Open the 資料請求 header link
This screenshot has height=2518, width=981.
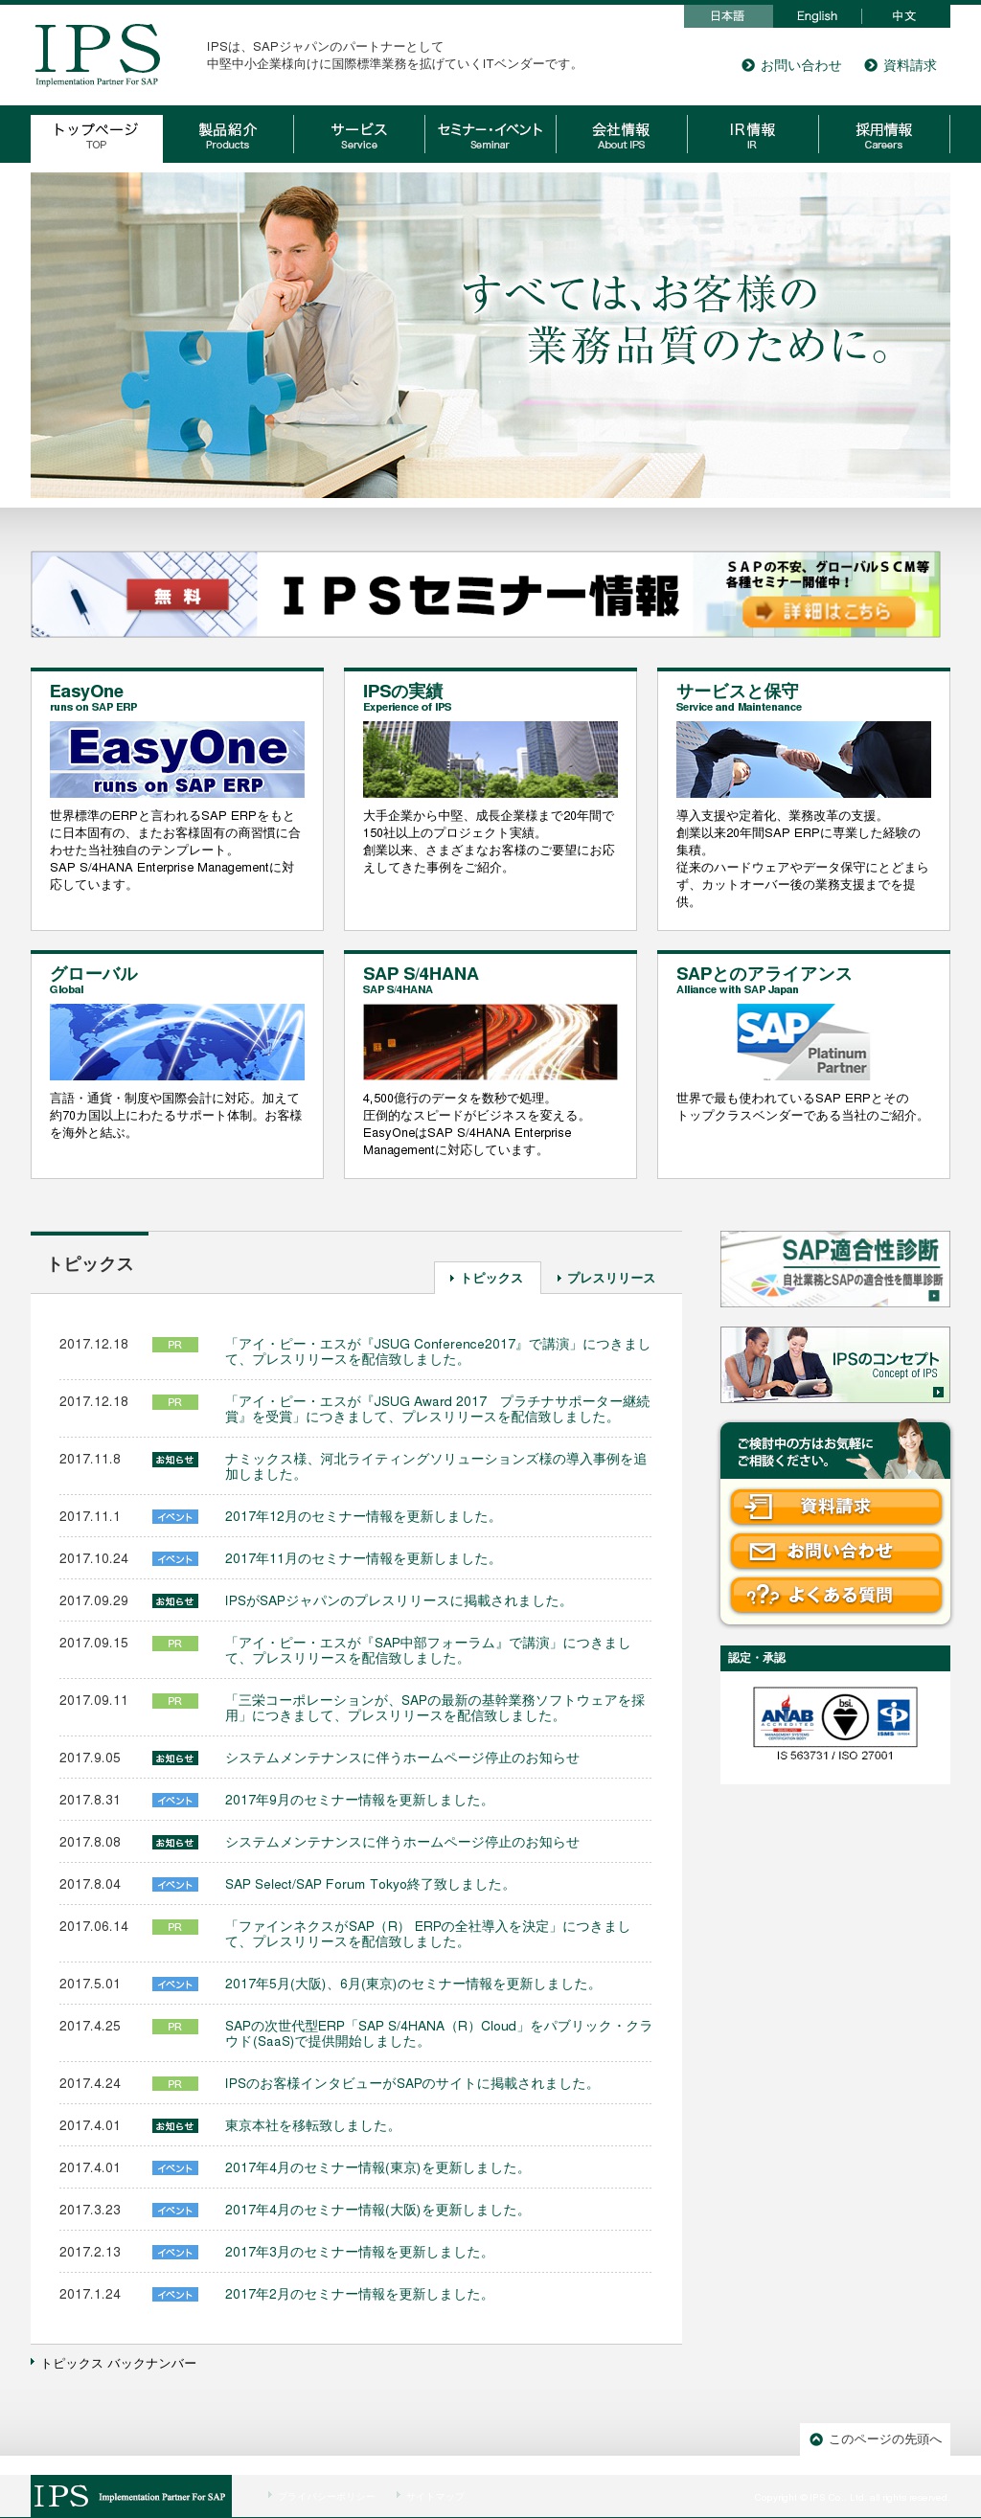[x=901, y=65]
